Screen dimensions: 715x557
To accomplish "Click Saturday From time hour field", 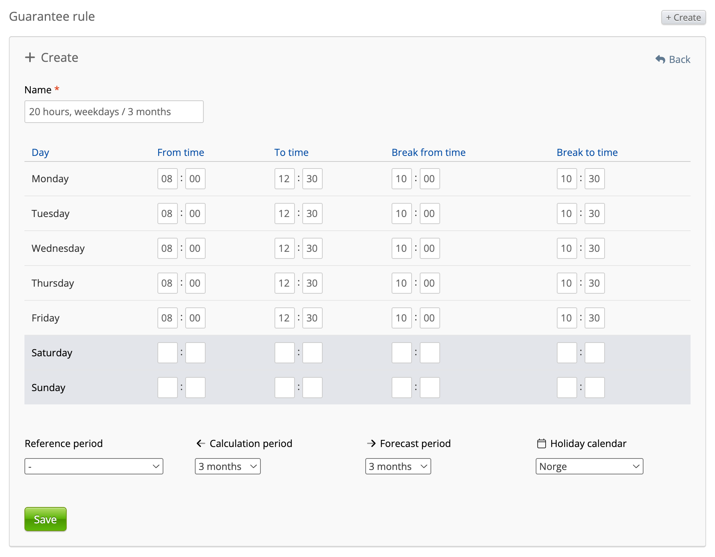I will click(167, 353).
